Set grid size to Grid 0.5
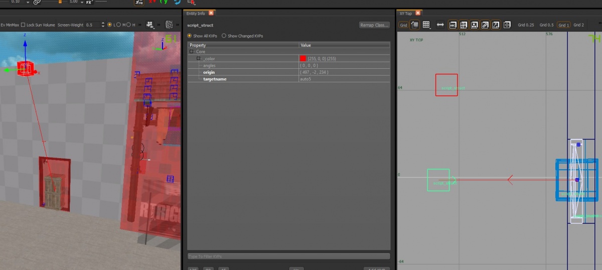Viewport: 602px width, 270px height. click(547, 25)
